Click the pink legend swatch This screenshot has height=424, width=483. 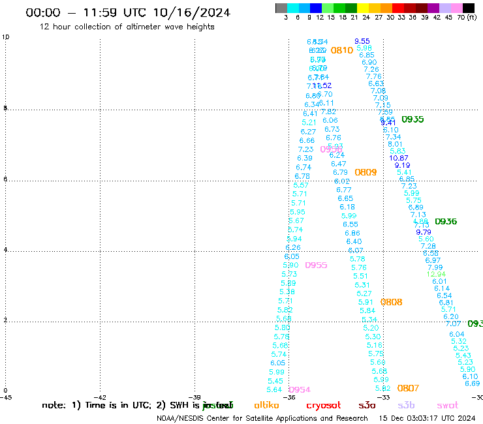(457, 8)
